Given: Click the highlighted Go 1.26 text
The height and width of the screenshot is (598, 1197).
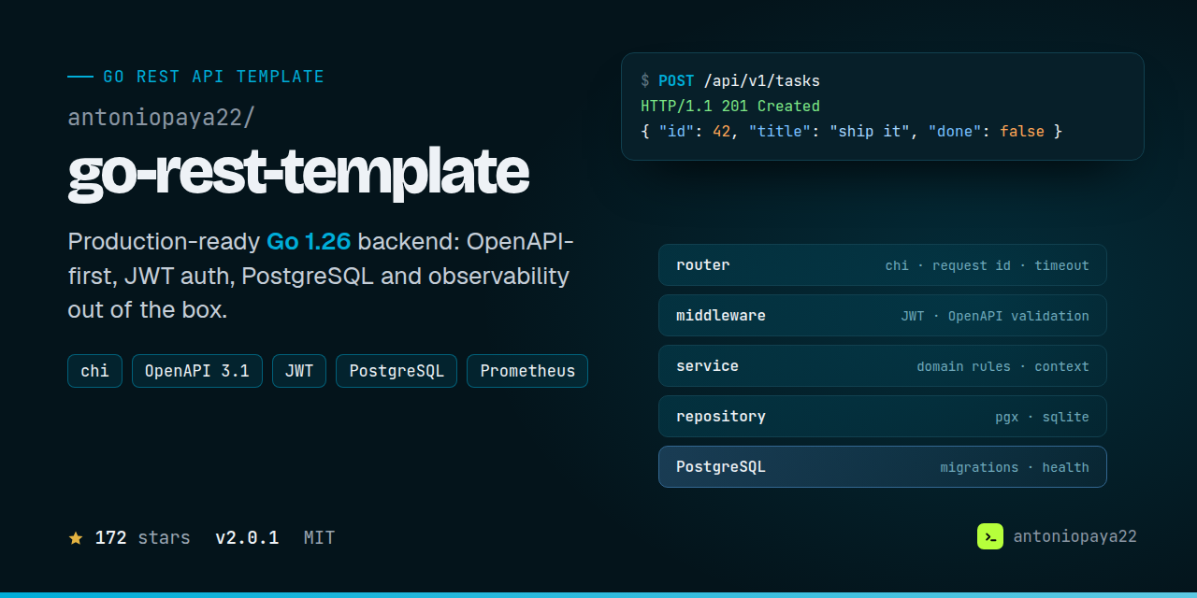Looking at the screenshot, I should point(309,242).
